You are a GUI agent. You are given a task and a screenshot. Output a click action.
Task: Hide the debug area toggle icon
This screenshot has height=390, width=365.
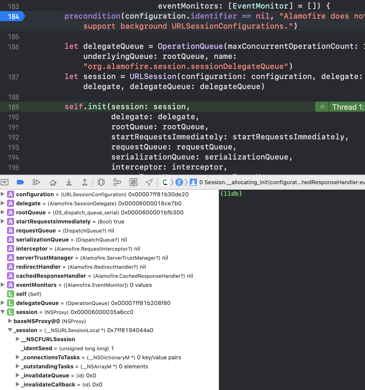[5, 182]
